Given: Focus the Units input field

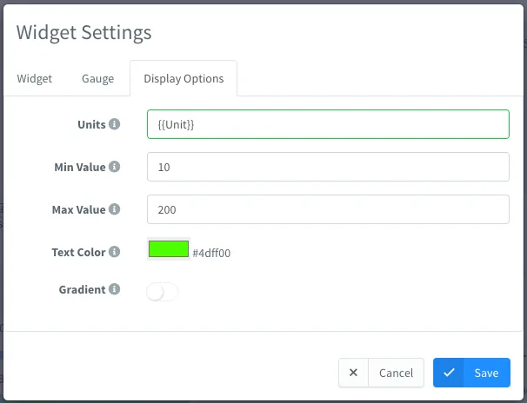Looking at the screenshot, I should tap(328, 124).
